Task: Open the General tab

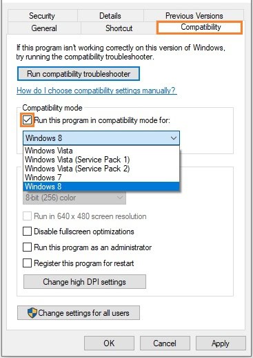Action: [44, 28]
